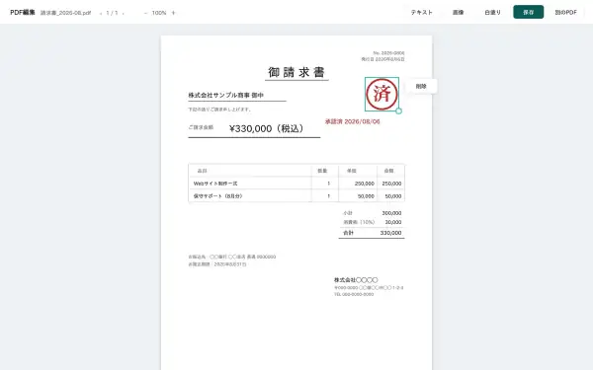Zoom out with the minus button
Screen dimensions: 593x370
click(x=145, y=13)
